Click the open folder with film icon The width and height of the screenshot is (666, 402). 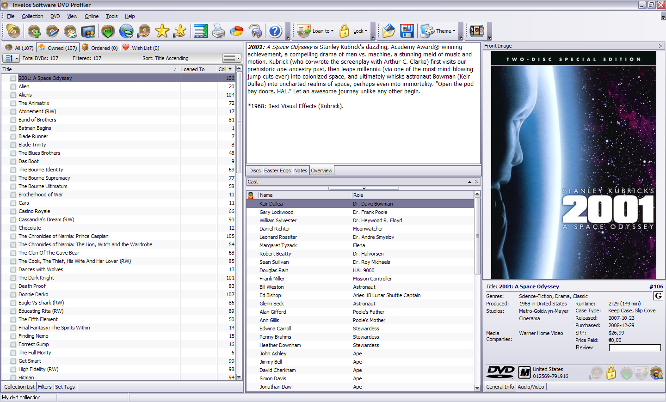389,31
